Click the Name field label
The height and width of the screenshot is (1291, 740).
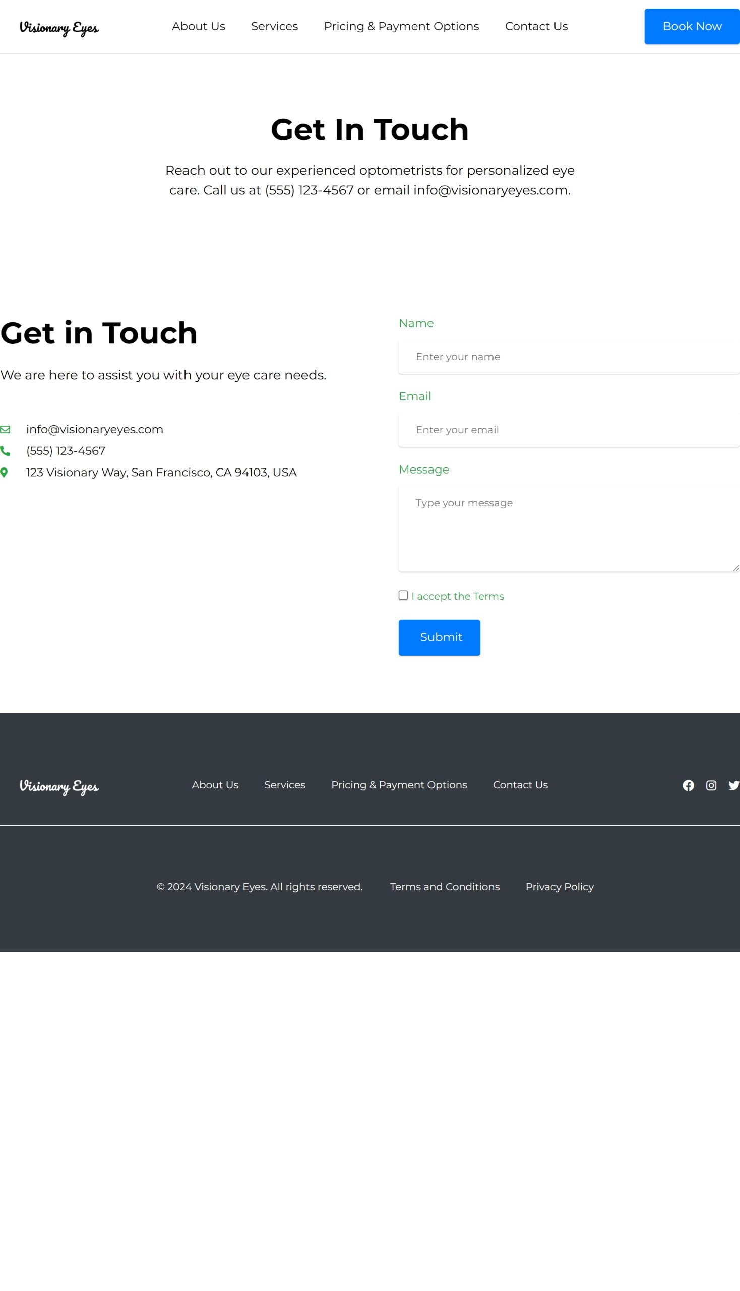coord(416,323)
